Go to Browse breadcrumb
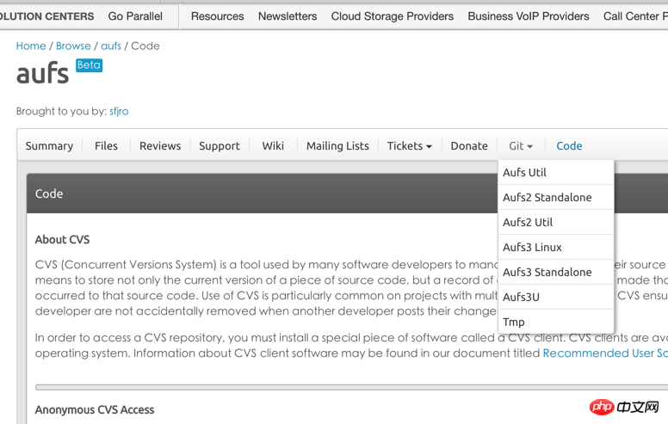 click(73, 46)
